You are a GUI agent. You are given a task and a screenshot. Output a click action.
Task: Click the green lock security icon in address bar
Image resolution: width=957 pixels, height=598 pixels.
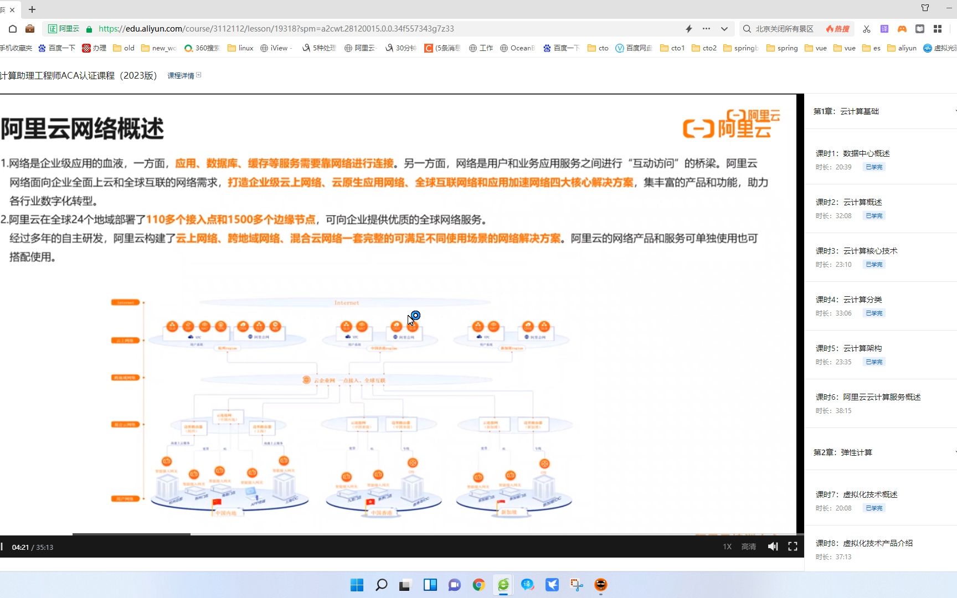[89, 29]
